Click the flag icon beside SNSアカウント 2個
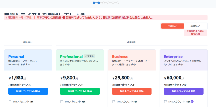216x107 pixels. [x=10, y=102]
